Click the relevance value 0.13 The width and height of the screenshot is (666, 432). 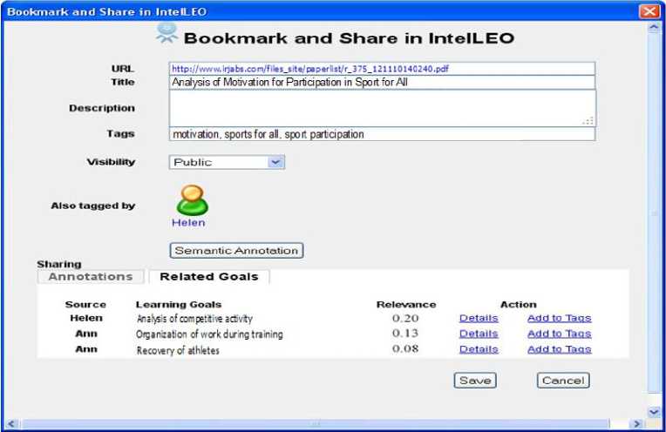pyautogui.click(x=405, y=333)
